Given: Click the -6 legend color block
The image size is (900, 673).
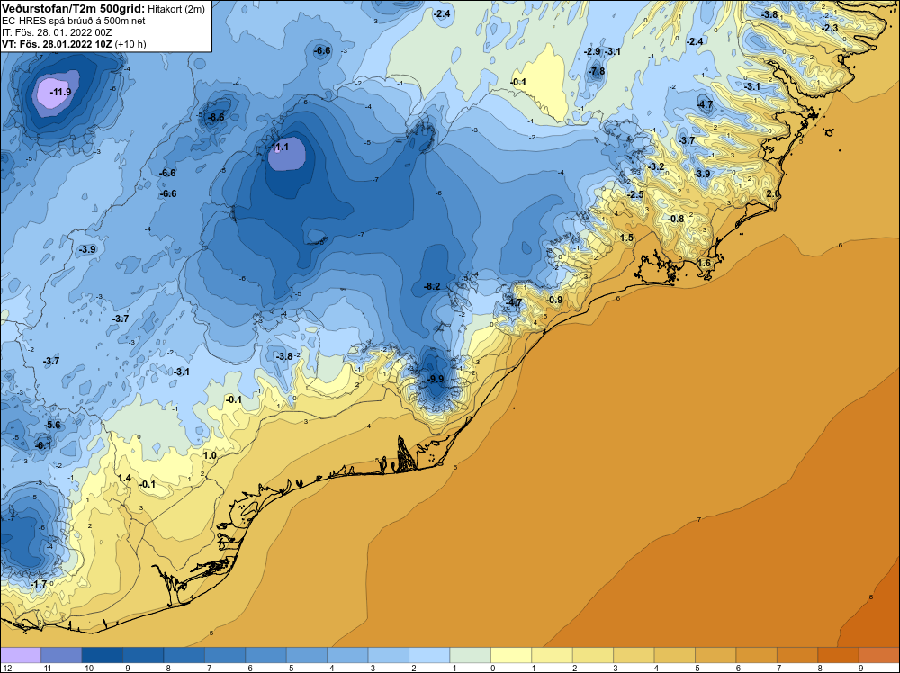Looking at the screenshot, I should click(x=265, y=655).
